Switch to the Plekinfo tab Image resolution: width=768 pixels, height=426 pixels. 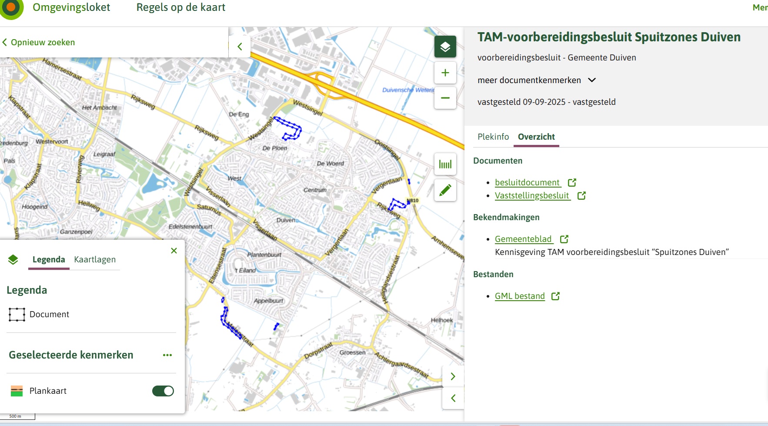point(493,137)
